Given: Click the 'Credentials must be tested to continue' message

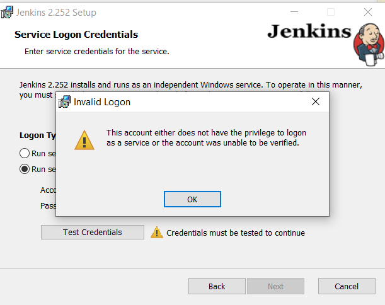Looking at the screenshot, I should 236,233.
